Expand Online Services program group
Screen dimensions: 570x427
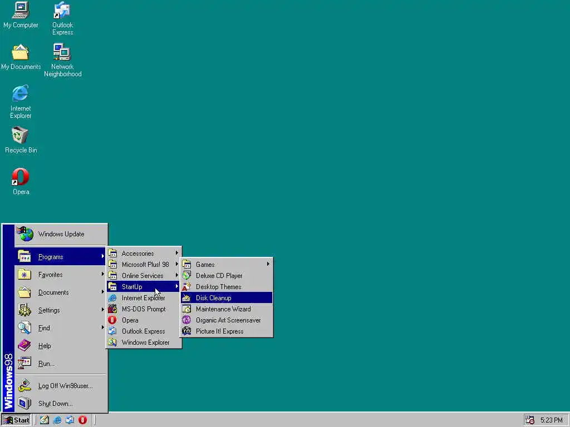click(144, 276)
